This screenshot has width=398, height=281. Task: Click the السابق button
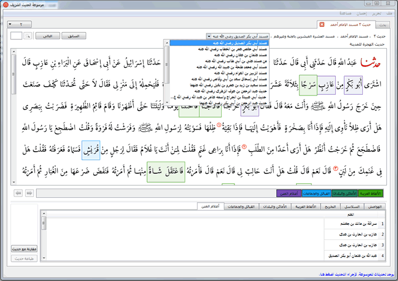click(x=73, y=36)
